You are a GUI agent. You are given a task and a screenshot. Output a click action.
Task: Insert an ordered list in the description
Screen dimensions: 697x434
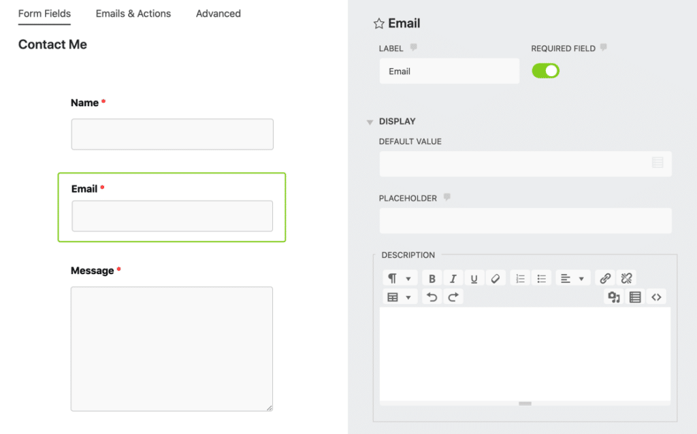click(x=519, y=278)
